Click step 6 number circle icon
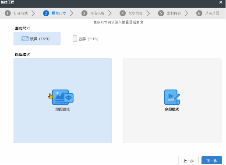226x165 pixels. [199, 13]
